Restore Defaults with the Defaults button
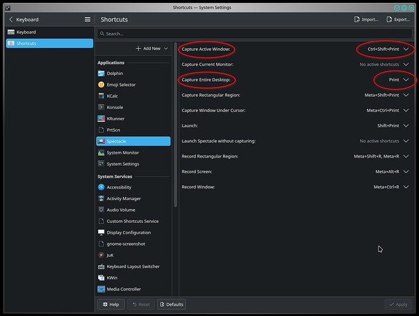The image size is (419, 316). [x=172, y=304]
